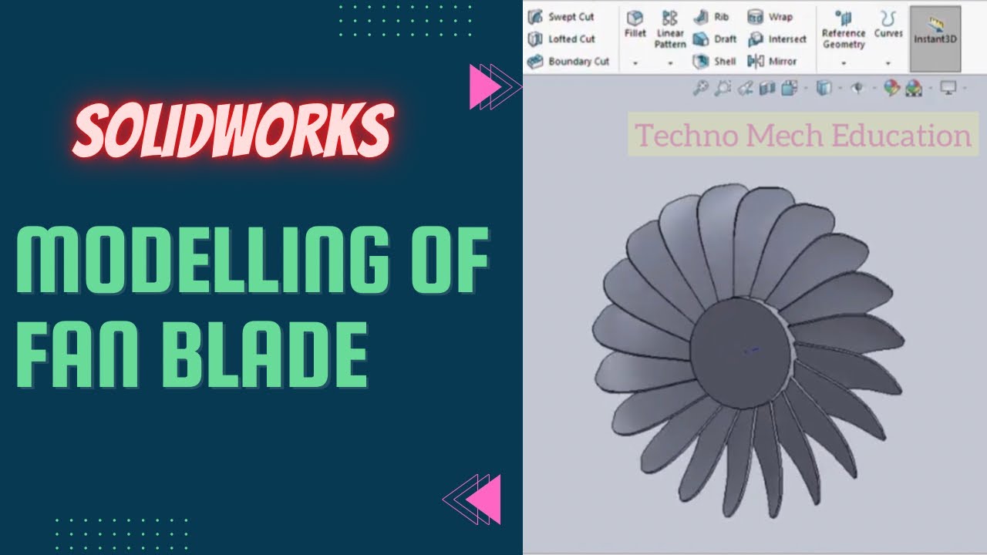The width and height of the screenshot is (987, 555).
Task: Activate the Shell feature
Action: 714,61
